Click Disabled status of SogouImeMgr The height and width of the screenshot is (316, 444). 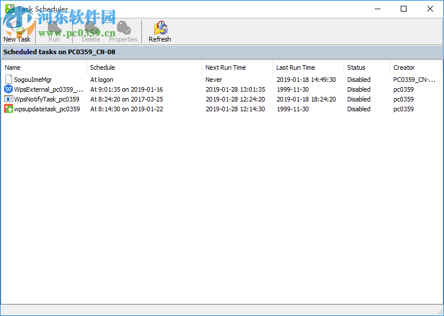coord(359,80)
